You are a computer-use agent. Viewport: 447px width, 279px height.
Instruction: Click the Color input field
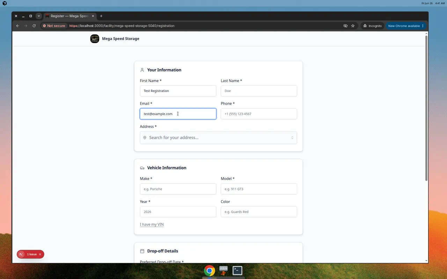[x=259, y=212]
